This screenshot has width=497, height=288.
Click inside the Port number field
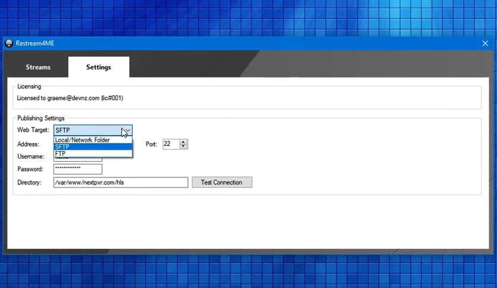coord(170,144)
